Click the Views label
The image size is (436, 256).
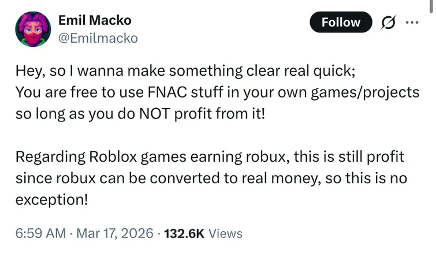point(225,233)
